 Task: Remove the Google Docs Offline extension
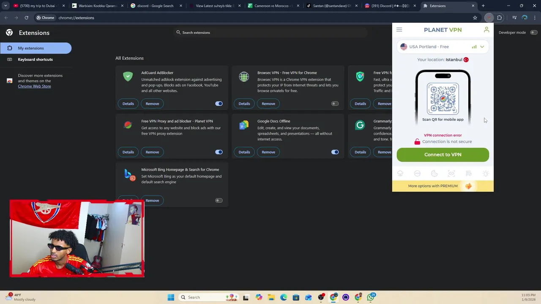pos(268,152)
